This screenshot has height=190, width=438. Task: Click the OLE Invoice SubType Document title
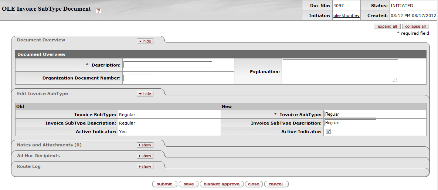click(x=46, y=9)
